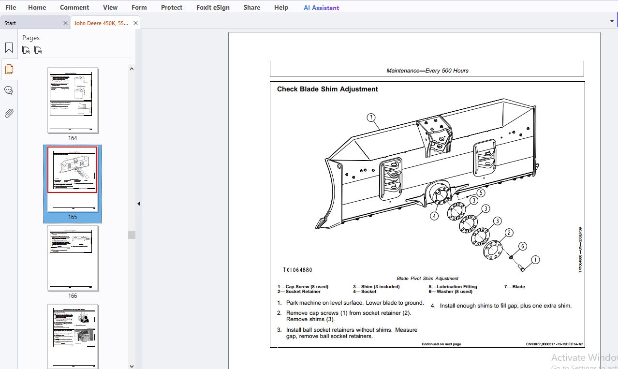Click the TX1064880 figure number
The image size is (618, 369).
pyautogui.click(x=297, y=270)
